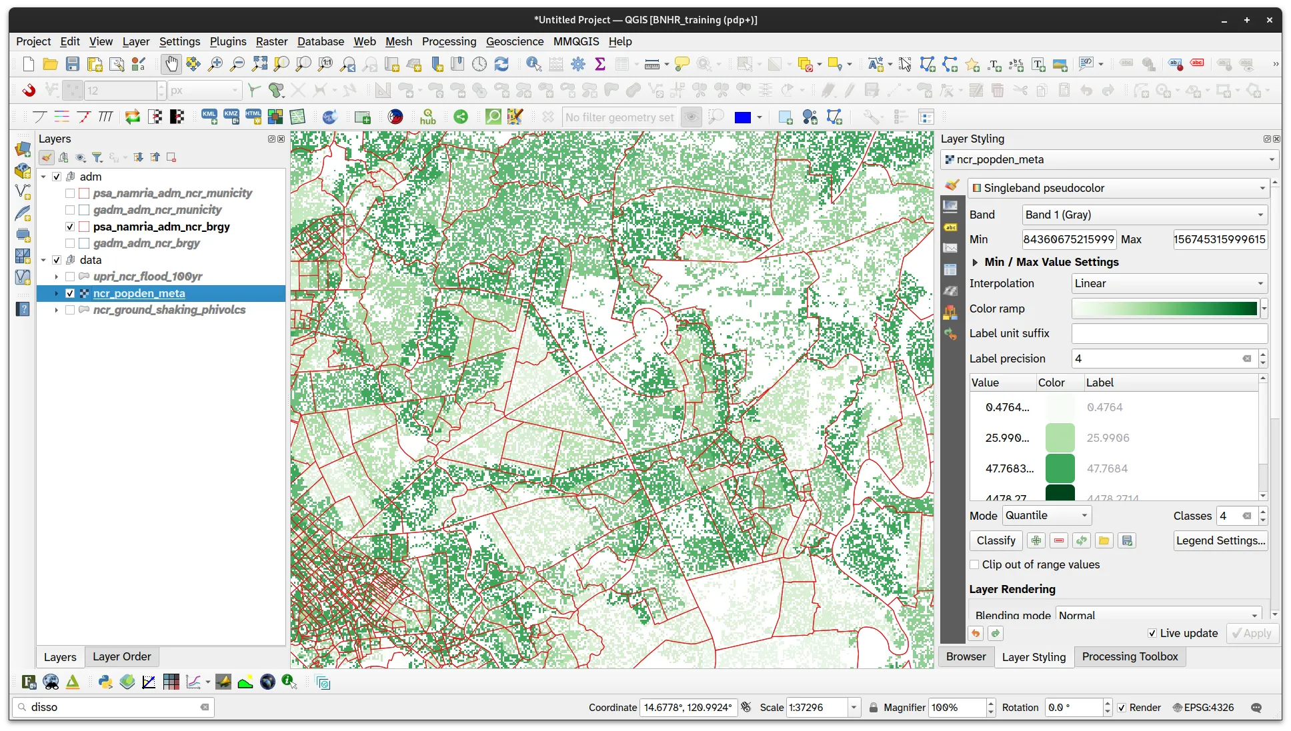This screenshot has height=731, width=1291.
Task: Click the Zoom Full extent icon
Action: coord(259,64)
